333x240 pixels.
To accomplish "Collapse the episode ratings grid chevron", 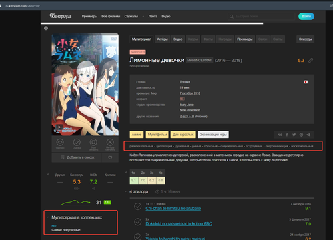I will [126, 173].
